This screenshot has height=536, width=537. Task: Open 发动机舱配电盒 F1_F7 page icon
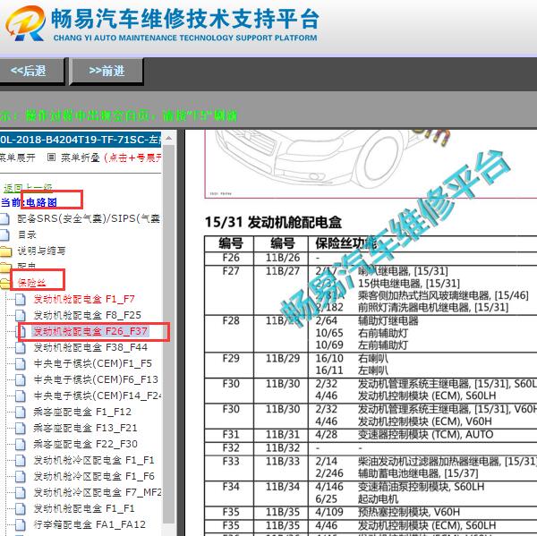pos(21,300)
